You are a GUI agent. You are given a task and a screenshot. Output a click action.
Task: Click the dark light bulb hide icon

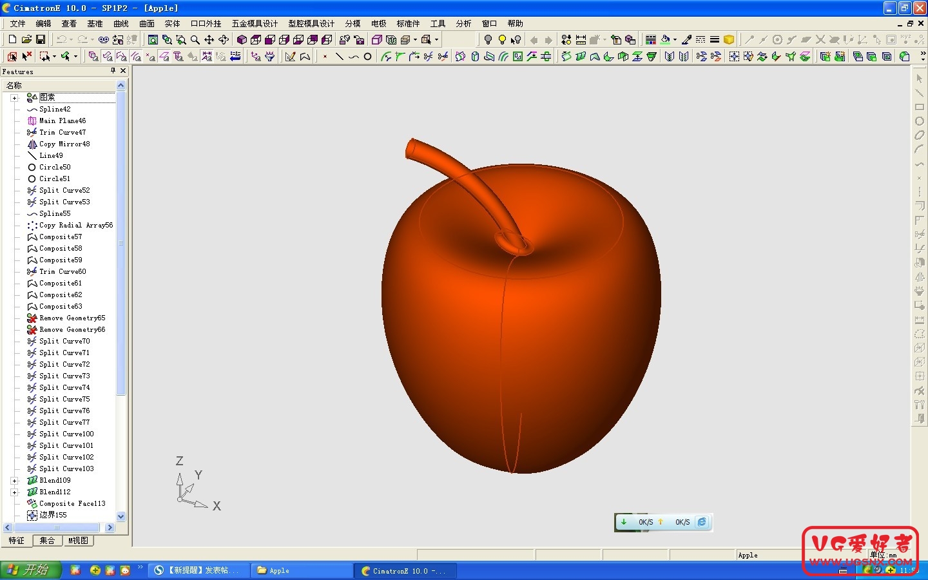(488, 40)
